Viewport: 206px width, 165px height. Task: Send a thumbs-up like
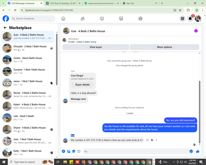coord(198,151)
